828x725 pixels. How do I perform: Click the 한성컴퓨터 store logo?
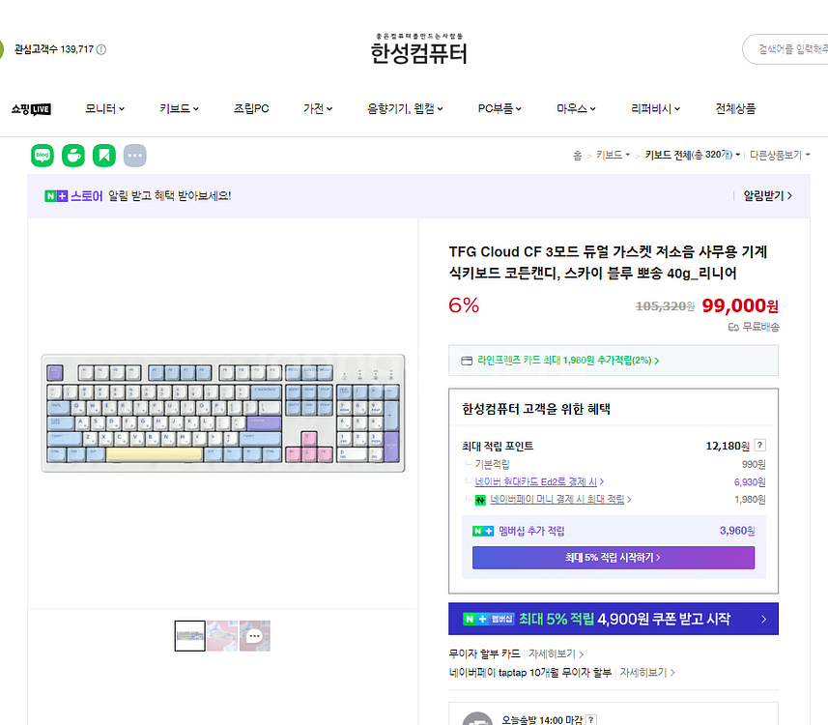(x=418, y=48)
